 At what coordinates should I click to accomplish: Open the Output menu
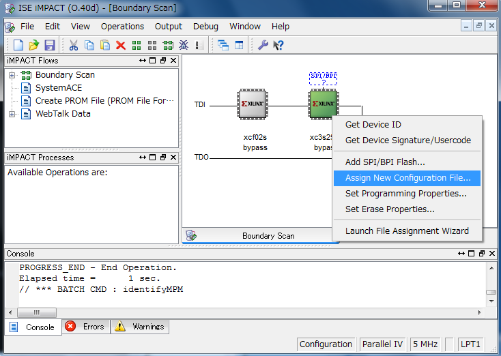click(169, 26)
